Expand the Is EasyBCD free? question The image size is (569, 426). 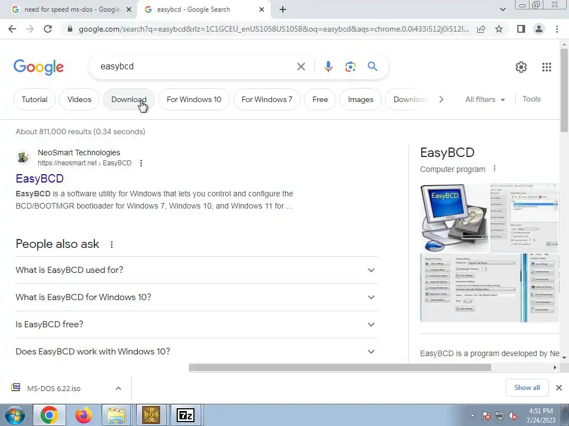[x=197, y=324]
